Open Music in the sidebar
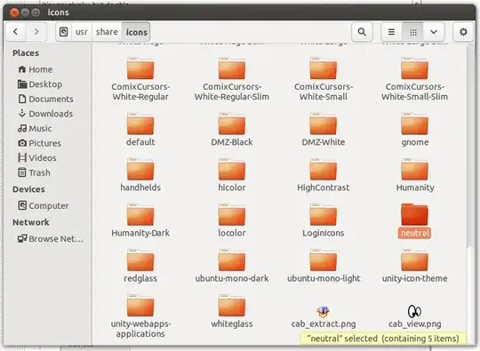480x351 pixels. tap(35, 128)
